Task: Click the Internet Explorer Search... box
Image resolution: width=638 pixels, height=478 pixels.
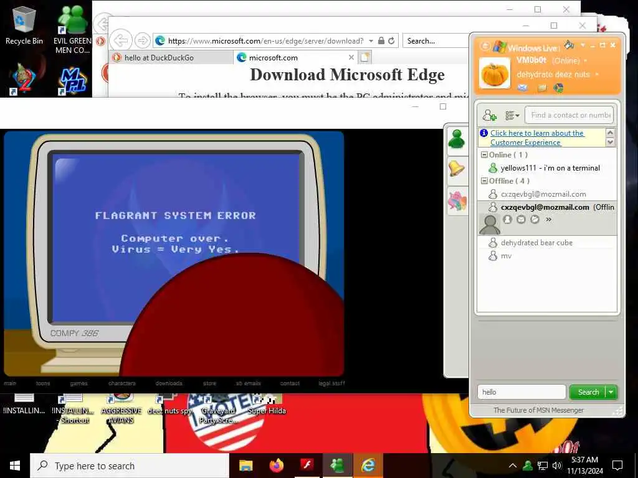Action: pos(436,40)
